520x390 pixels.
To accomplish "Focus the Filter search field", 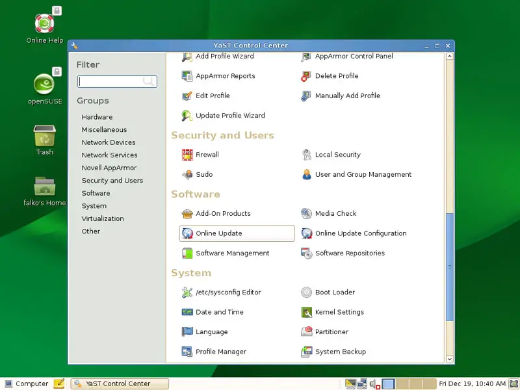I will click(x=117, y=82).
